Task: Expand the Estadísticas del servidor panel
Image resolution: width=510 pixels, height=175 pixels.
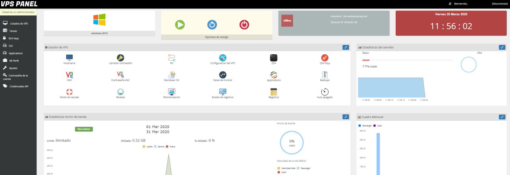Action: click(x=502, y=47)
